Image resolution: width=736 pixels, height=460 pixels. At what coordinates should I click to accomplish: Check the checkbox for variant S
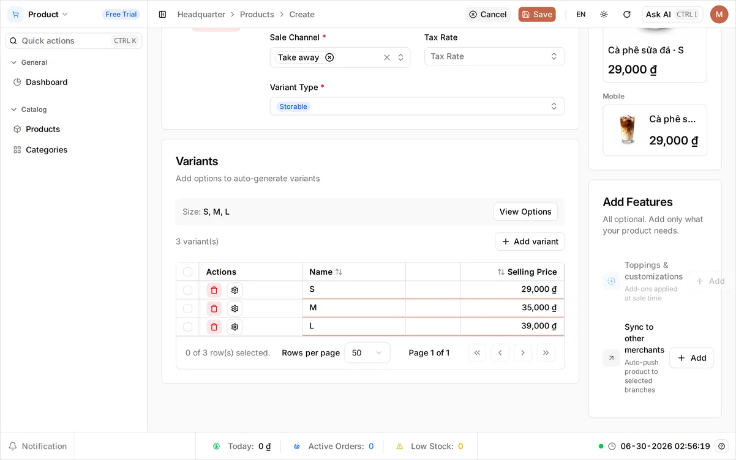click(x=187, y=290)
